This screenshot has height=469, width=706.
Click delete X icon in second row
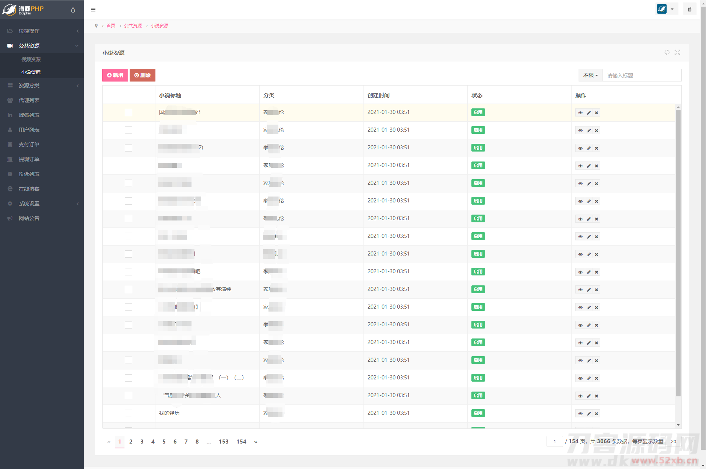point(597,131)
